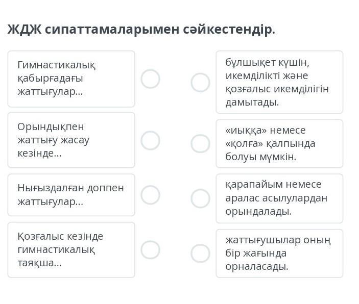
Task: Click the жаттығушылар оның бір жағында card
Action: [279, 253]
